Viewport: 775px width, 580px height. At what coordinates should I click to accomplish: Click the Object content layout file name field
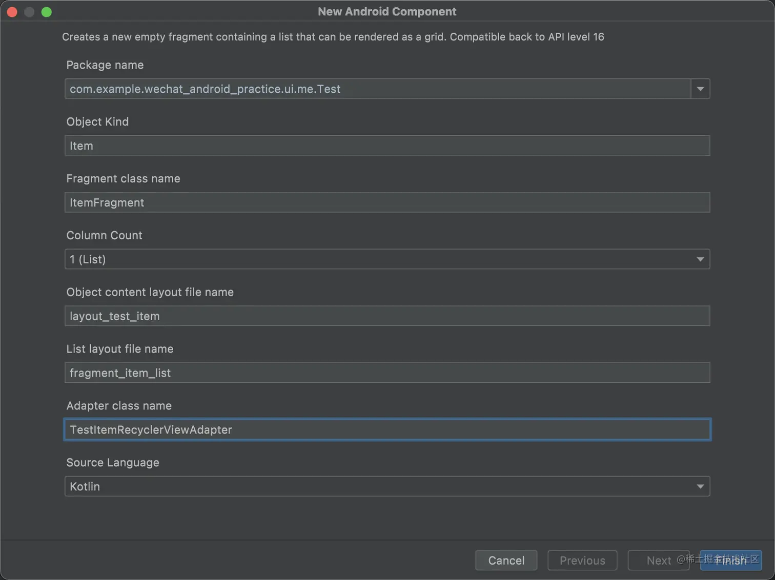point(387,316)
